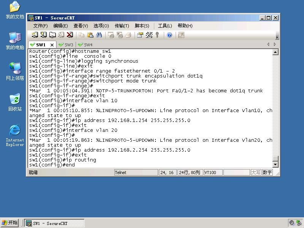Open the 帮助(H) menu
Screen dimensions: 304x228
pyautogui.click(x=185, y=26)
